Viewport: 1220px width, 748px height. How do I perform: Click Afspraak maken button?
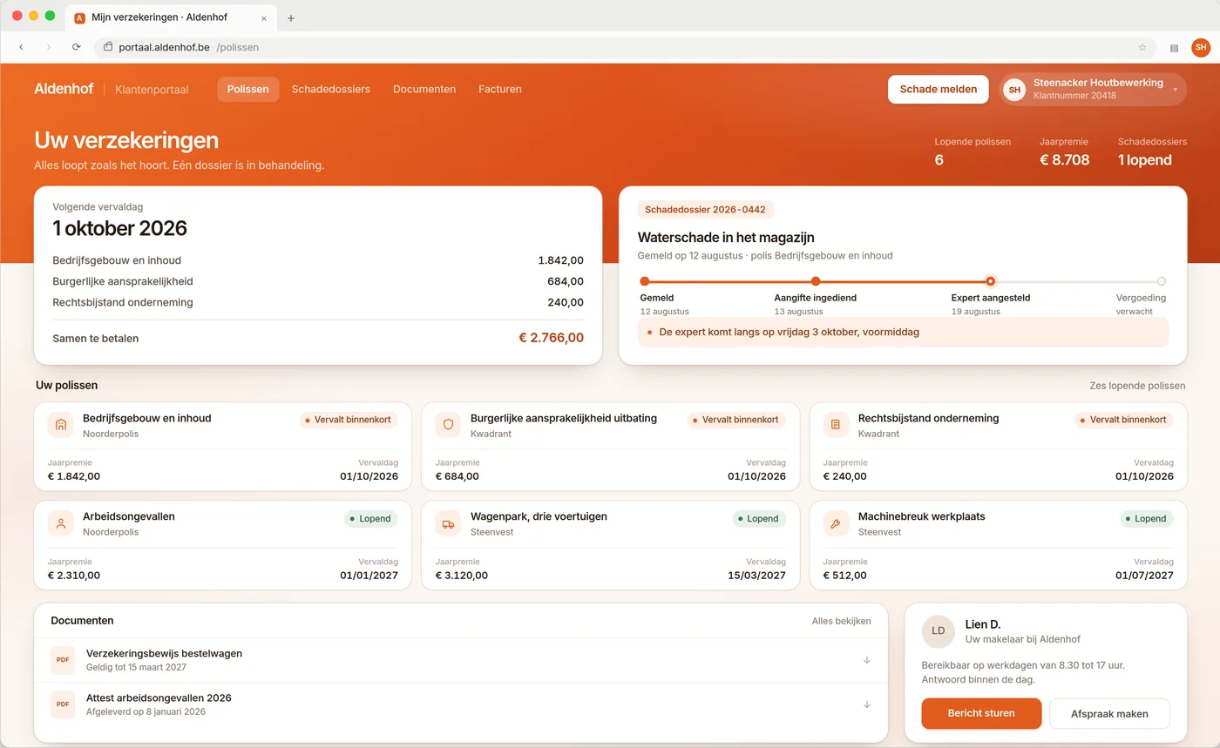click(x=1109, y=713)
